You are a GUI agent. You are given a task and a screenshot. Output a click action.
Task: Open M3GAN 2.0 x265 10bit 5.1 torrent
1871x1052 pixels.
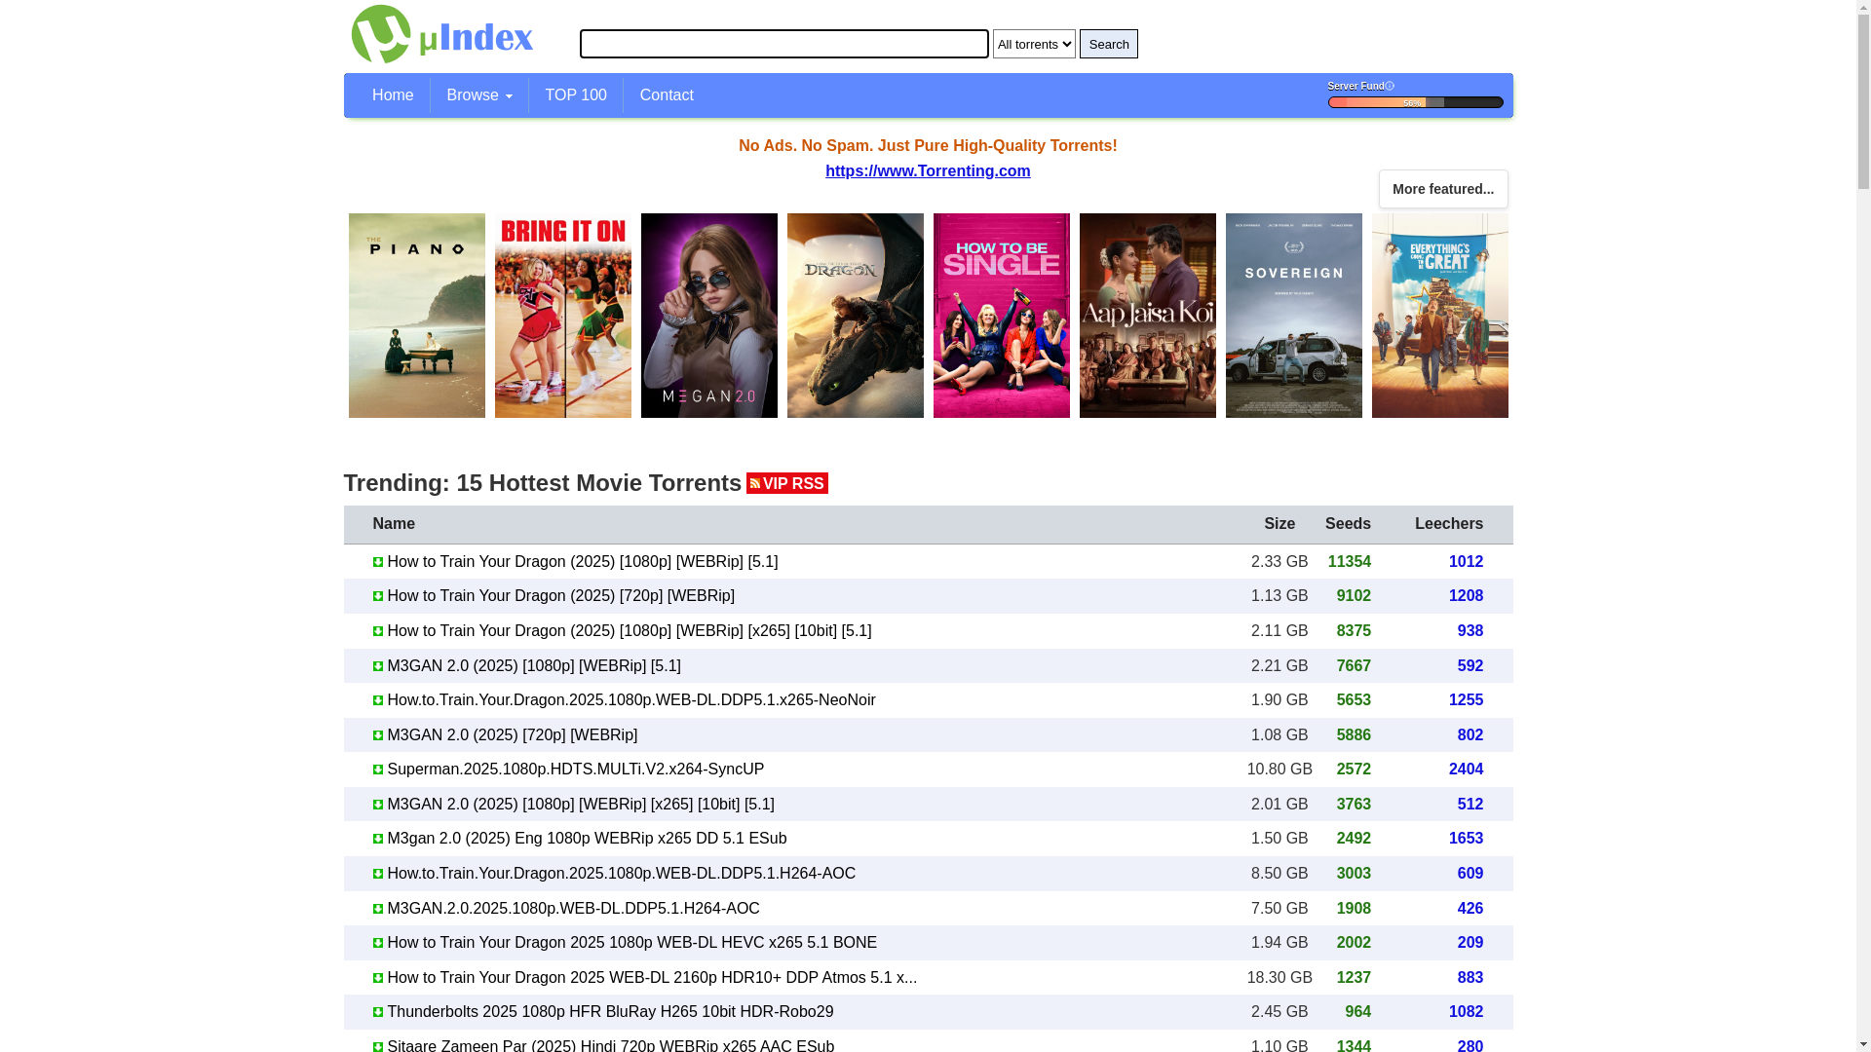(x=581, y=805)
